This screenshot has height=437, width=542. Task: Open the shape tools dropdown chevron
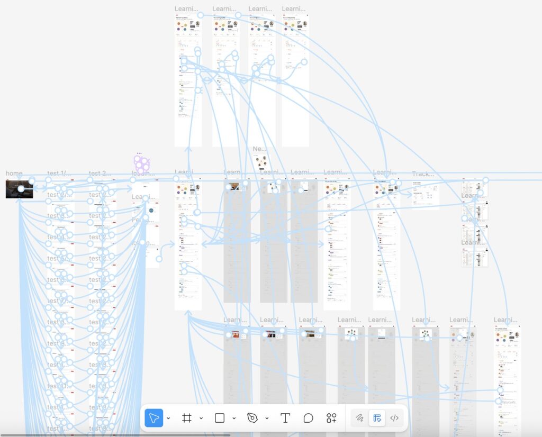(234, 418)
